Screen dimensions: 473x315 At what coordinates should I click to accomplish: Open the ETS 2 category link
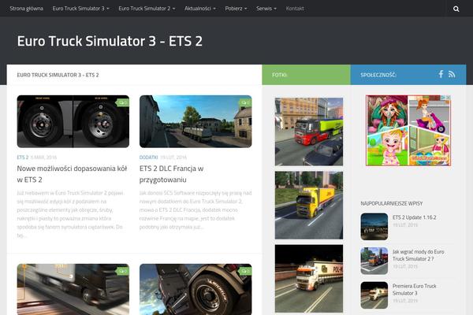[23, 157]
